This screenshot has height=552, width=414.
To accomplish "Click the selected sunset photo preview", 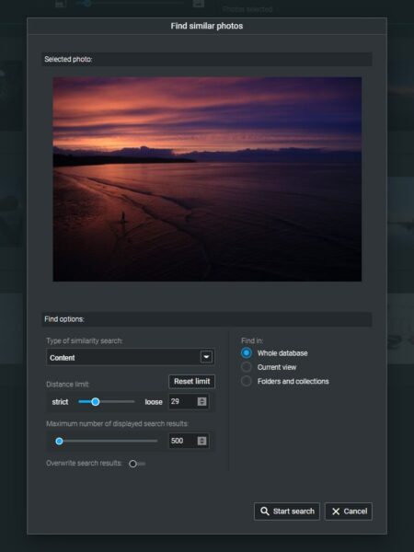I will pos(207,178).
